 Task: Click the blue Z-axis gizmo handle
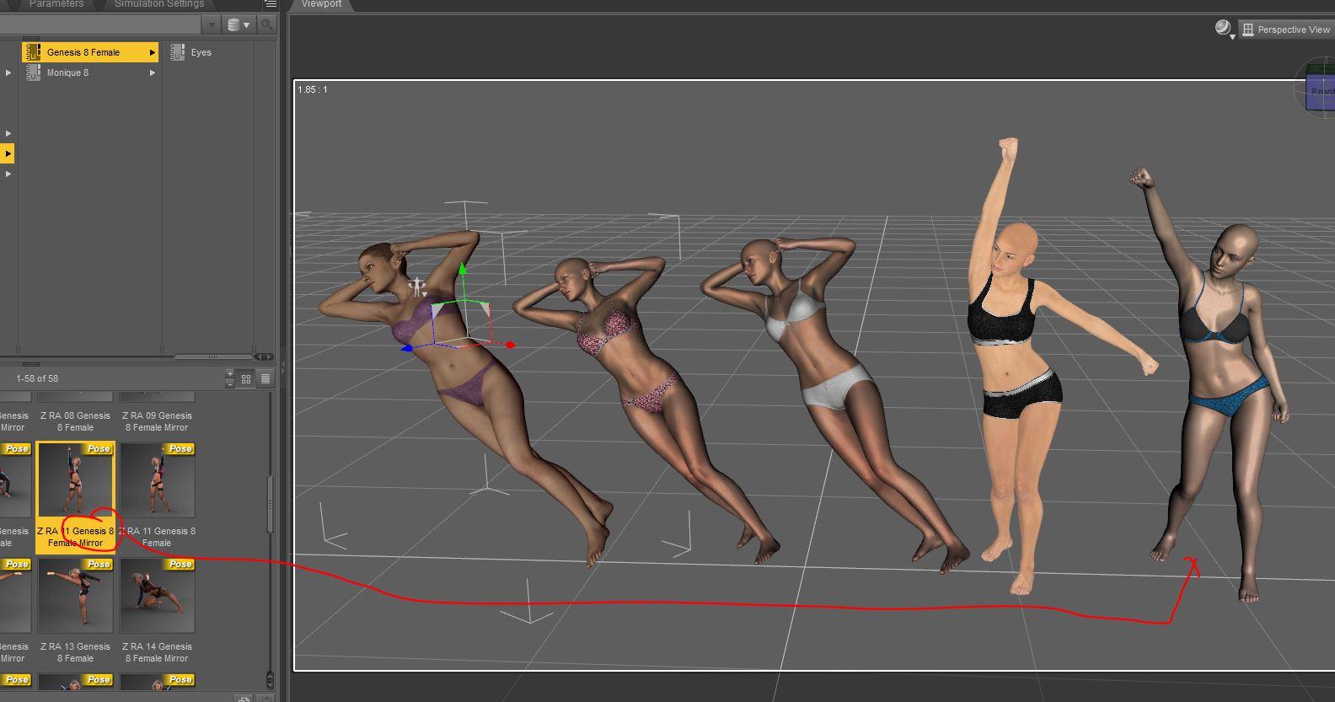(407, 347)
